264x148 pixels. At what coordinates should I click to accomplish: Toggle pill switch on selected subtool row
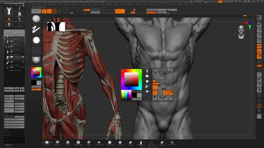tap(12, 57)
